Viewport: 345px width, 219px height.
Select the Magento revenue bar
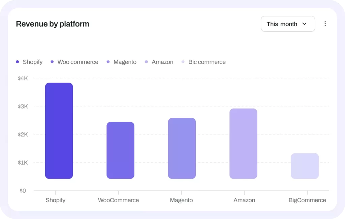click(182, 148)
